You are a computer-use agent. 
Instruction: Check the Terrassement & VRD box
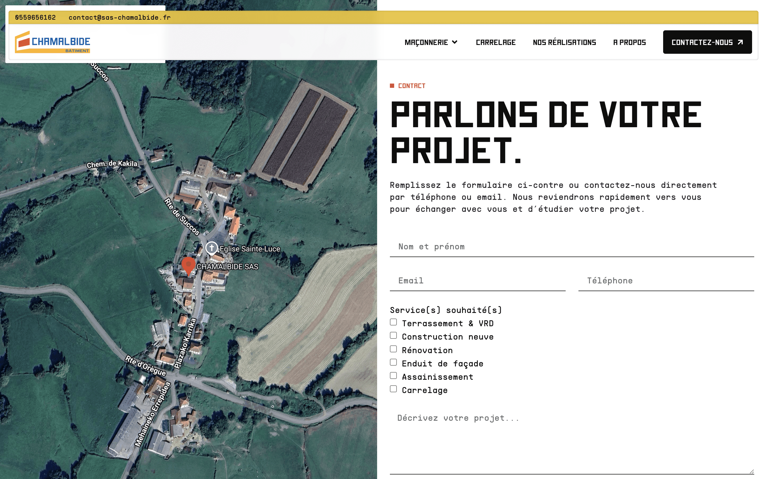point(393,322)
